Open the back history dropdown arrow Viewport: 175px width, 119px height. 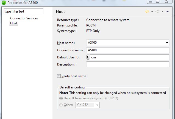(x=152, y=11)
